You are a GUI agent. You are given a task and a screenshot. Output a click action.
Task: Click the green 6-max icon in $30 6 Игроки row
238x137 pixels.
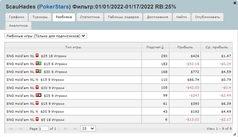[x=40, y=71]
